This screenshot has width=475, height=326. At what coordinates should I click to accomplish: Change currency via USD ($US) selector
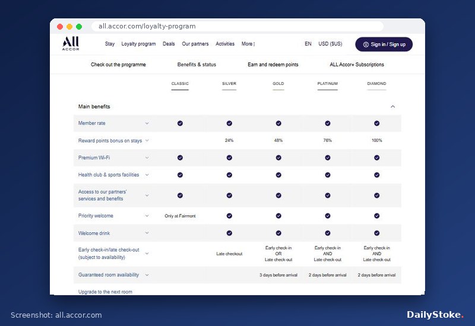point(330,44)
